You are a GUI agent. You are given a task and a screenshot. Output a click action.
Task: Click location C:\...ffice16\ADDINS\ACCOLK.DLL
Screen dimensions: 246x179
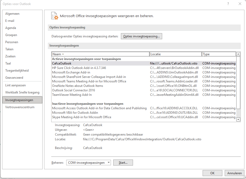coord(174,108)
